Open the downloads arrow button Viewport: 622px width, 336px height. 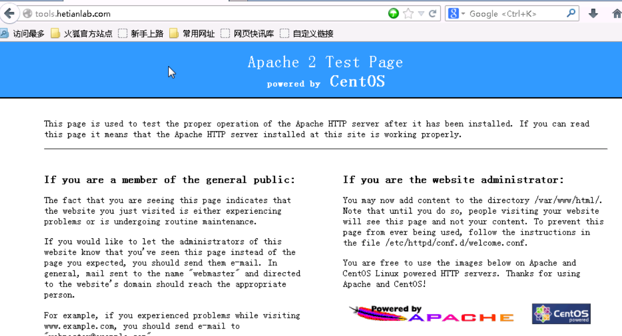[593, 13]
